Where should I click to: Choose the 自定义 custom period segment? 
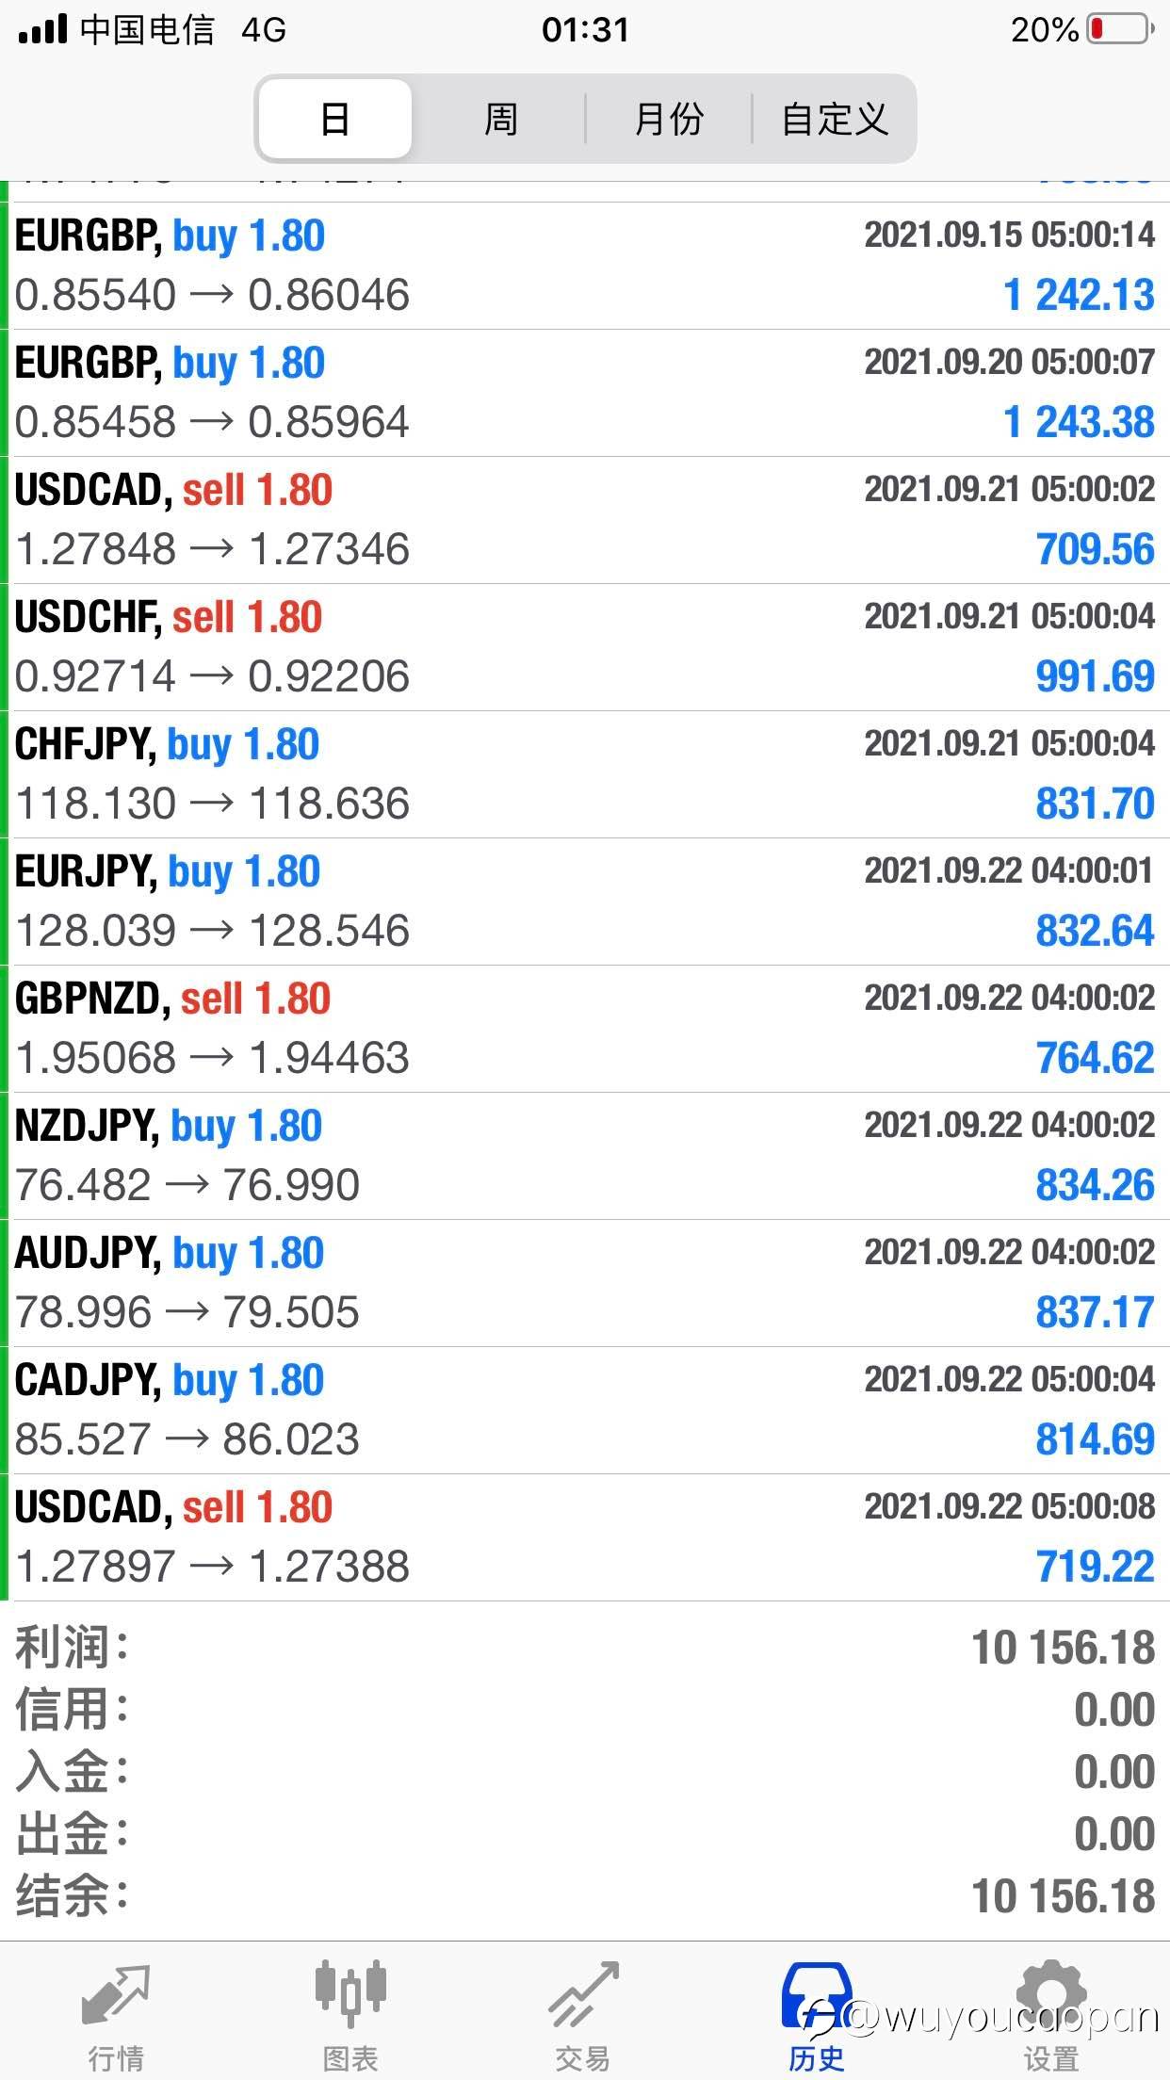click(835, 120)
